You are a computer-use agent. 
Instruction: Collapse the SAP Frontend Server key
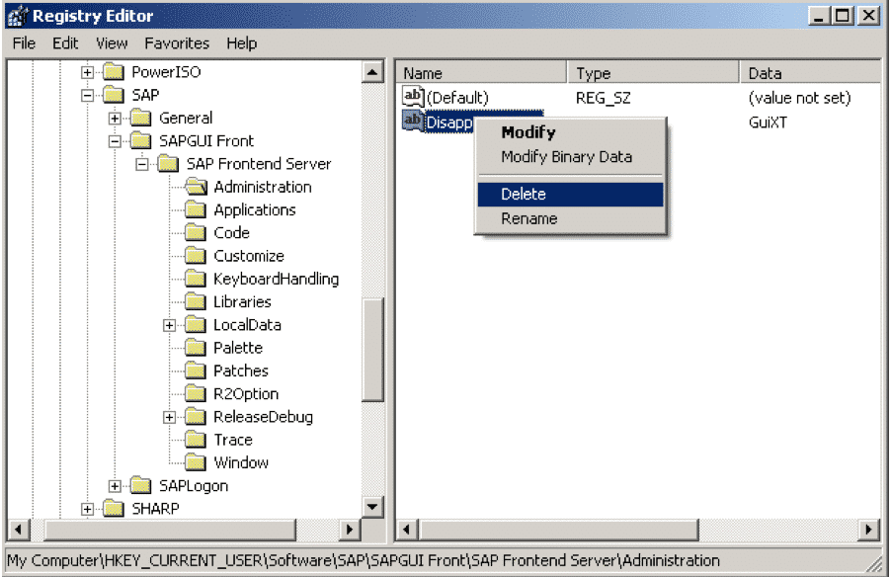click(142, 164)
